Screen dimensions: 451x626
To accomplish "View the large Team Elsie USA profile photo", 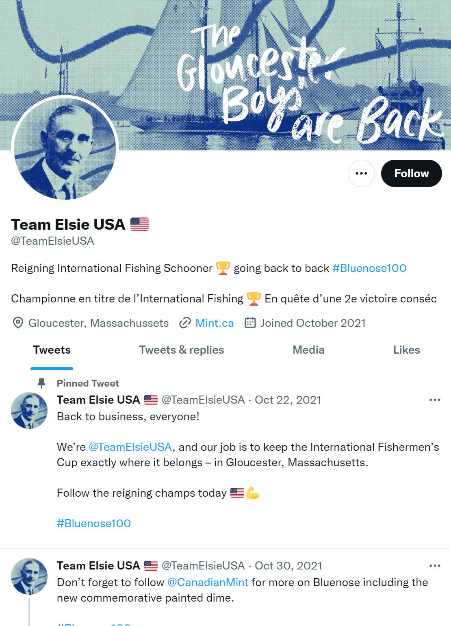I will tap(65, 149).
